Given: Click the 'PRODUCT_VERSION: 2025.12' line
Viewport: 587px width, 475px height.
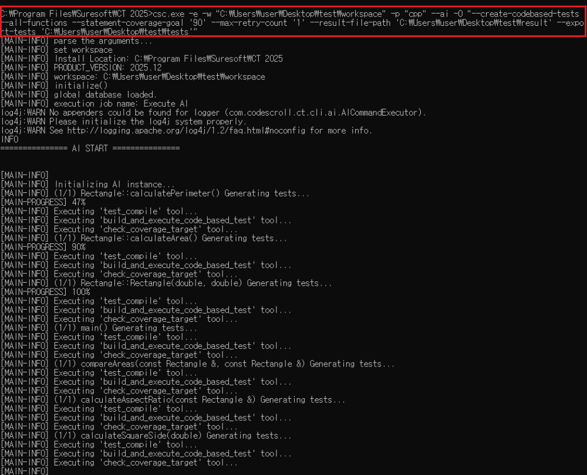Looking at the screenshot, I should pos(81,68).
